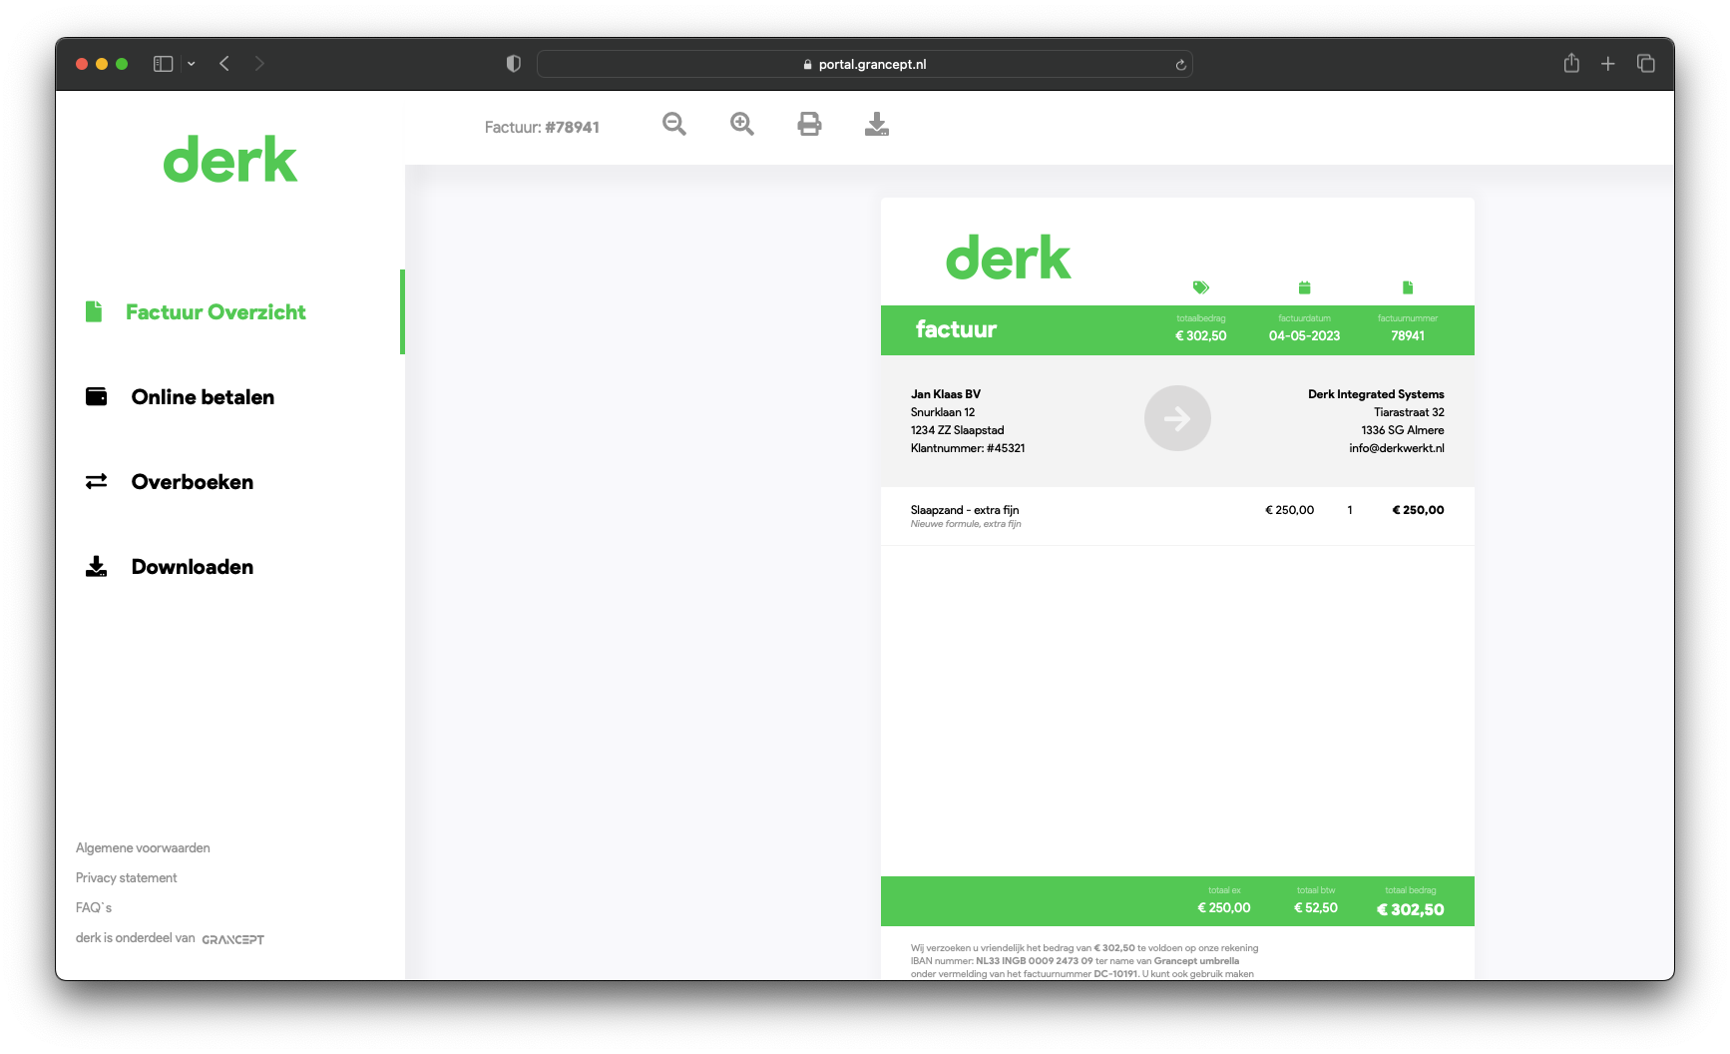Click the Grancept logo in the footer
Screen dimensions: 1730x1054
click(233, 939)
